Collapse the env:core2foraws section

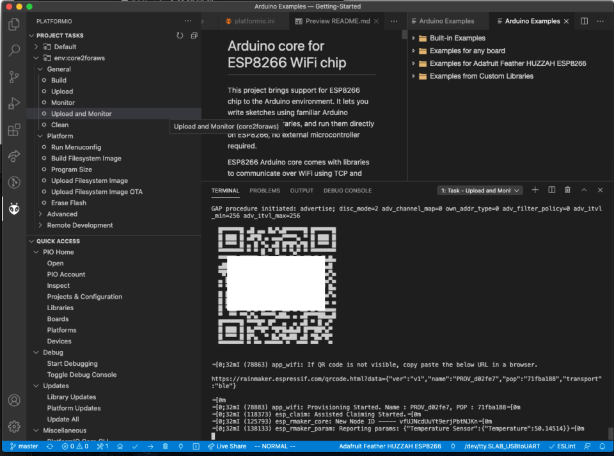click(x=36, y=58)
